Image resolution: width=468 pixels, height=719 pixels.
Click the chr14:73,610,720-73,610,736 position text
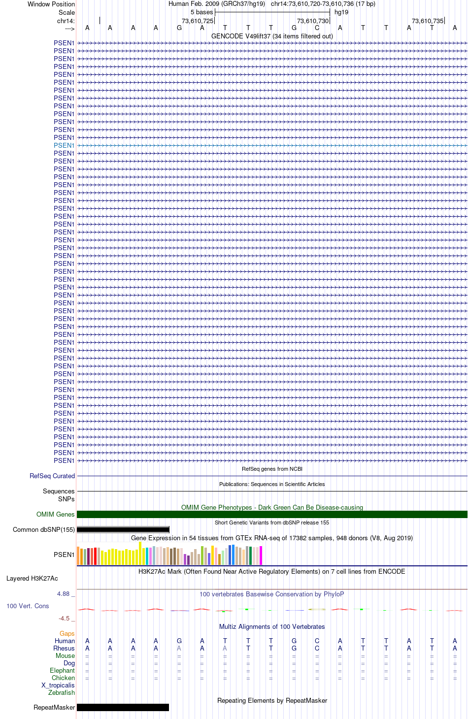(323, 3)
